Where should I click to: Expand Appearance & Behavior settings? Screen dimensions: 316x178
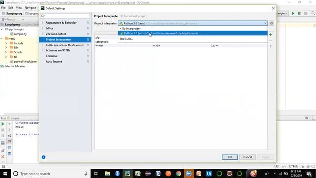point(43,23)
